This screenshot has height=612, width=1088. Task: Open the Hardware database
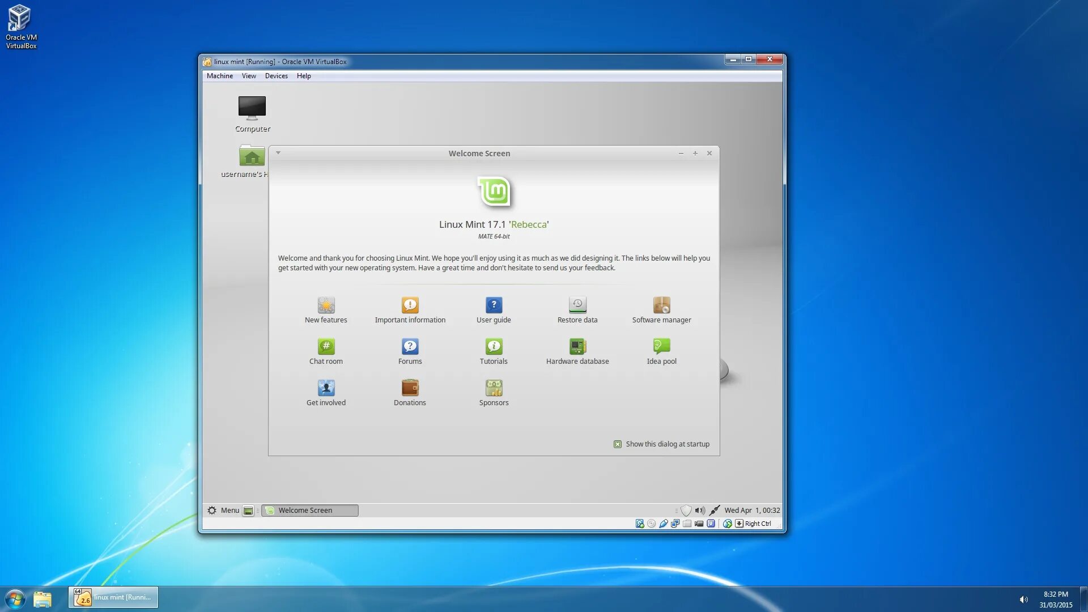point(577,352)
